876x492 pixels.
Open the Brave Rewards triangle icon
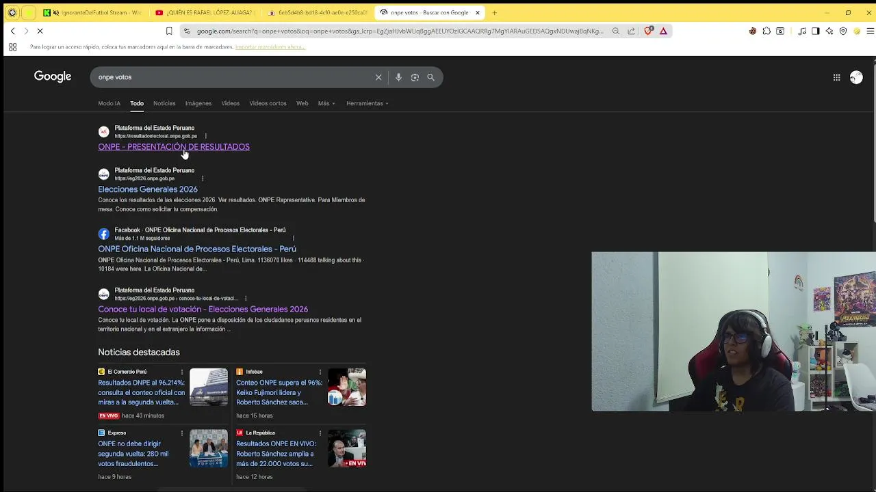(x=663, y=31)
